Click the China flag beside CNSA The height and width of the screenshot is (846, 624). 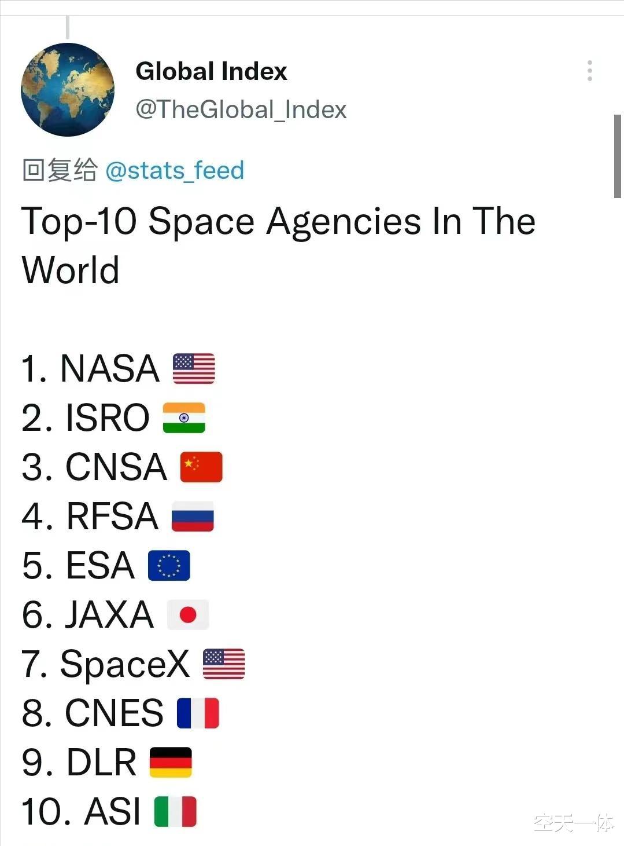coord(201,467)
